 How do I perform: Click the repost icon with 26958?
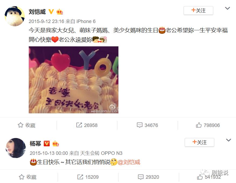pos(79,125)
